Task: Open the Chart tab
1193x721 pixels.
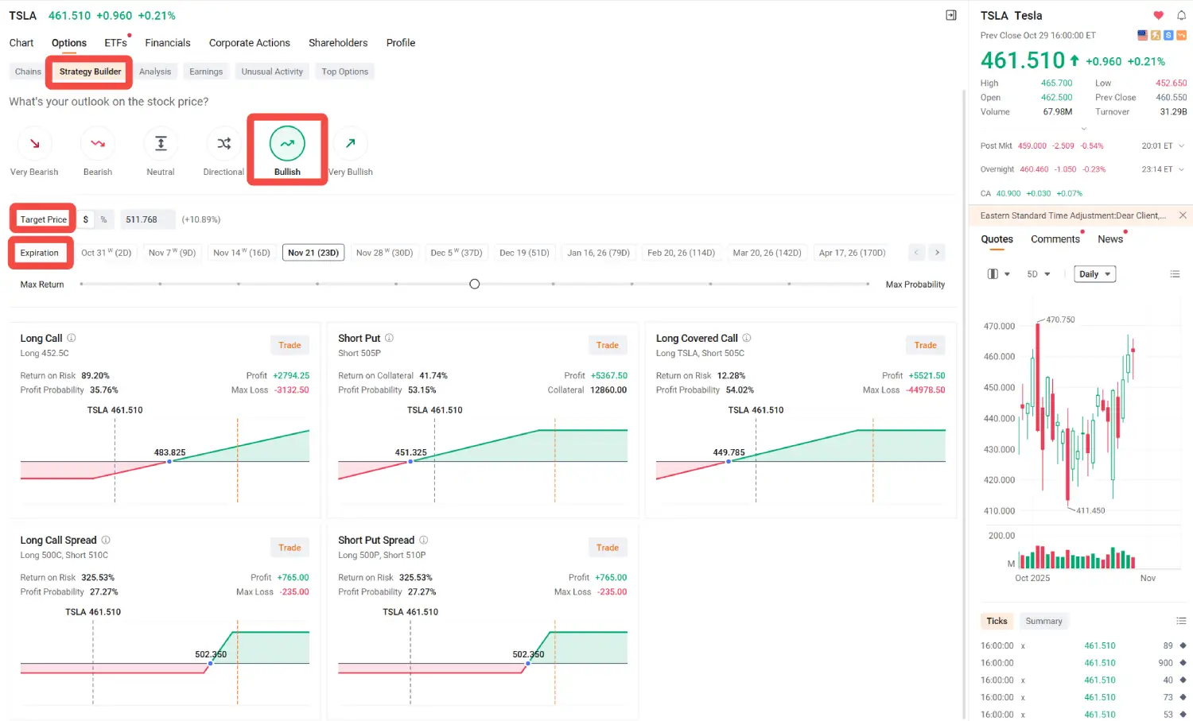Action: [x=21, y=43]
